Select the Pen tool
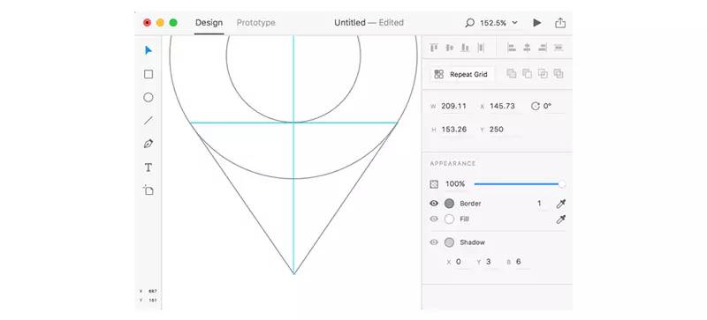Image resolution: width=707 pixels, height=320 pixels. click(148, 144)
